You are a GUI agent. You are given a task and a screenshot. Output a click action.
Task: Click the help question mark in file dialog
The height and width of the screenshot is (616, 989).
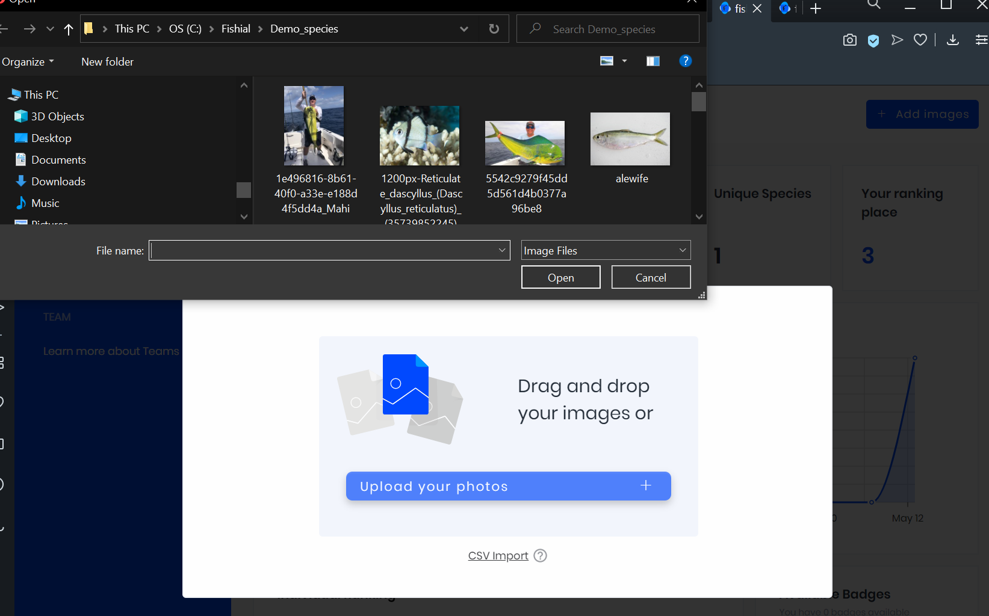tap(685, 61)
